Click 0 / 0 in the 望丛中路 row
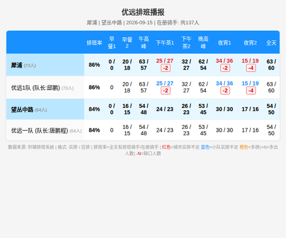The height and width of the screenshot is (238, 286). tap(112, 109)
